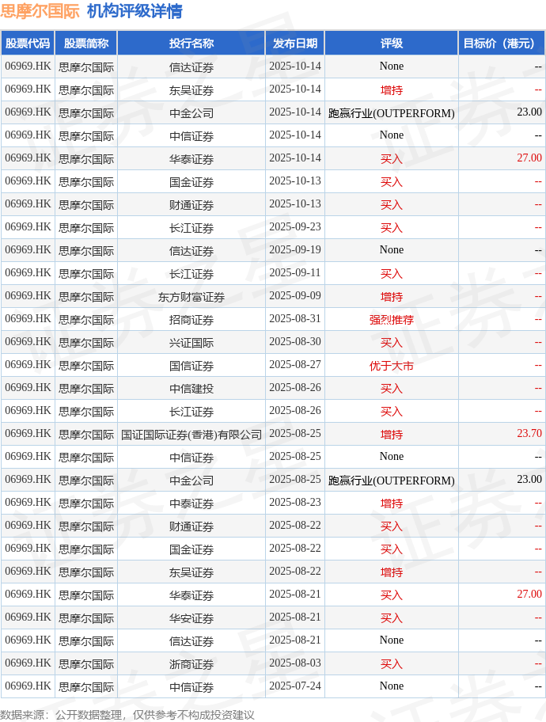Select the 国信证券 broker cell
The width and height of the screenshot is (546, 722).
[191, 366]
